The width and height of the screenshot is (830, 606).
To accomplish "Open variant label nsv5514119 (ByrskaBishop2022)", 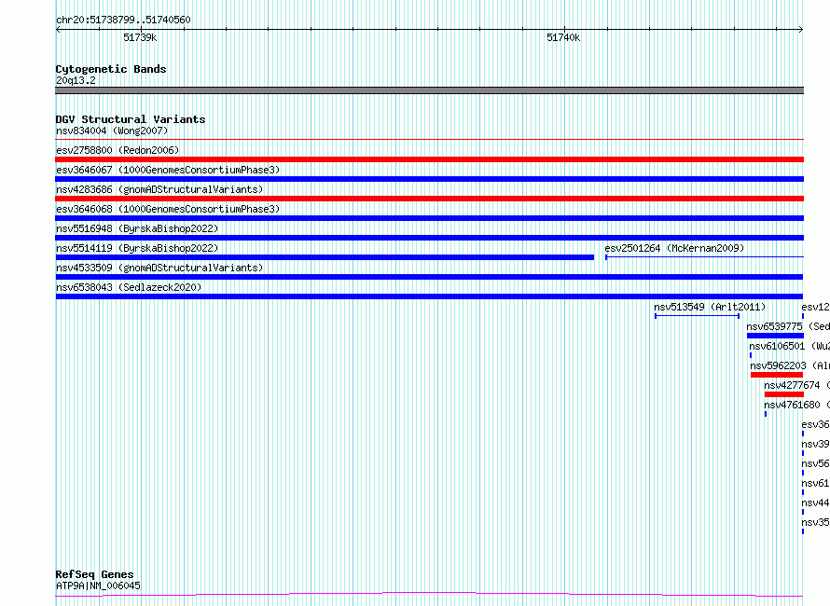I will [137, 248].
